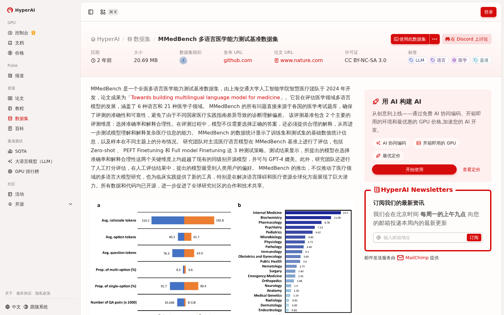Image resolution: width=504 pixels, height=315 pixels.
Task: Expand the 开源 sidebar section chevron
Action: (71, 204)
